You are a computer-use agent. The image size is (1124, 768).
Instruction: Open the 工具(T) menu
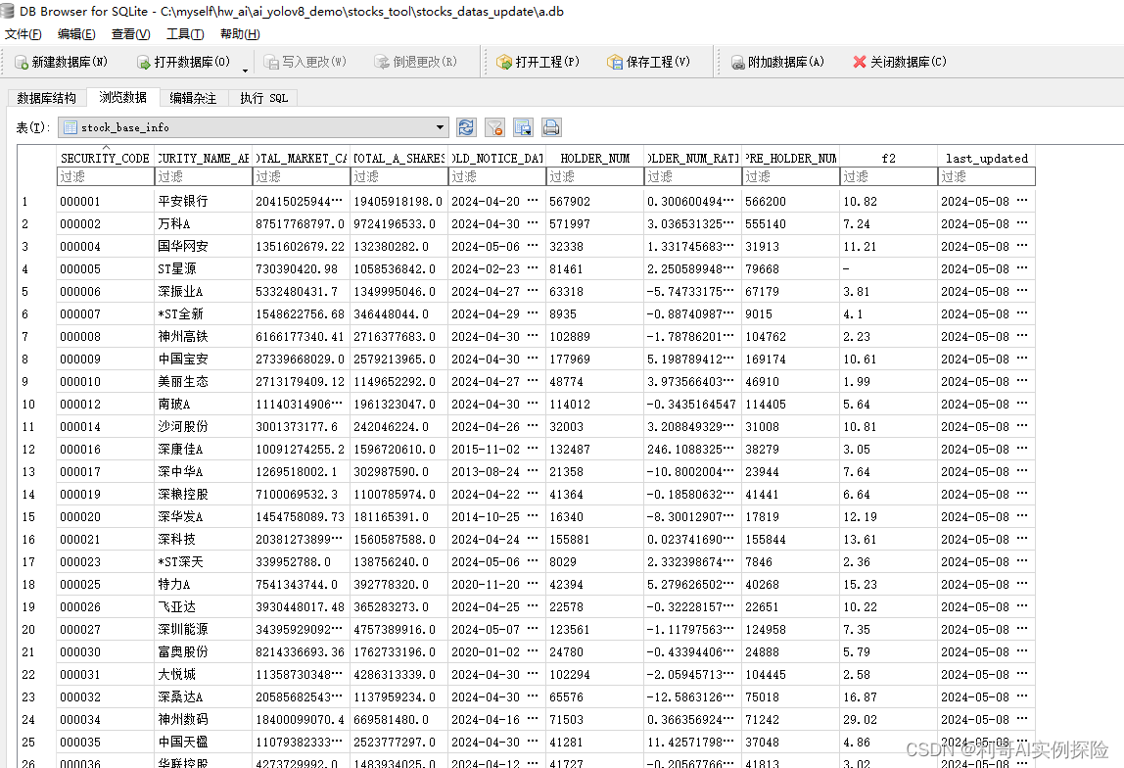coord(185,33)
